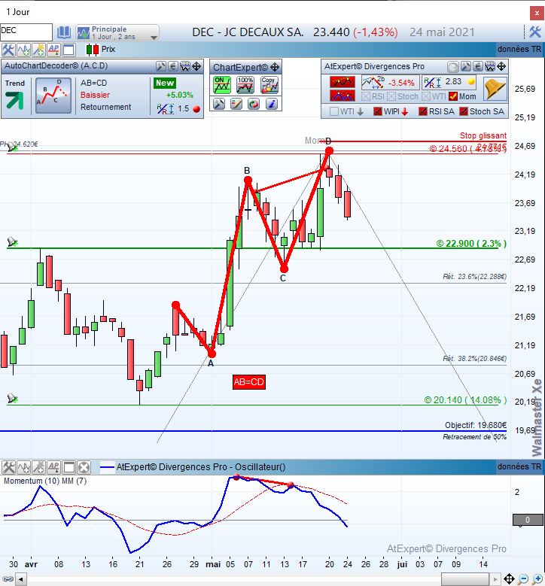
Task: Toggle the RSI checkbox
Action: click(x=366, y=96)
